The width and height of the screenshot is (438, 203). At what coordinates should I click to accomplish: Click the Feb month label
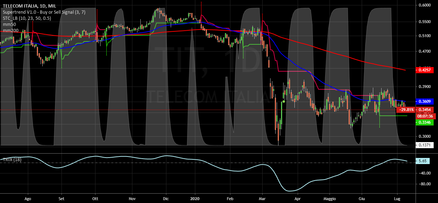click(x=229, y=198)
